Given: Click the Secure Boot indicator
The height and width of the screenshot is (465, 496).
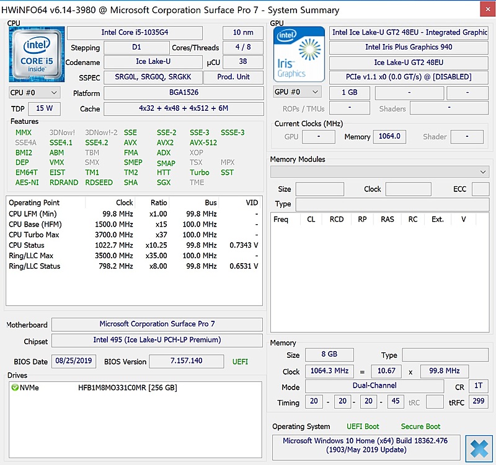Looking at the screenshot, I should (x=420, y=426).
